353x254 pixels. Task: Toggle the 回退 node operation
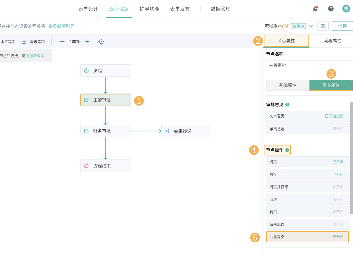308,199
